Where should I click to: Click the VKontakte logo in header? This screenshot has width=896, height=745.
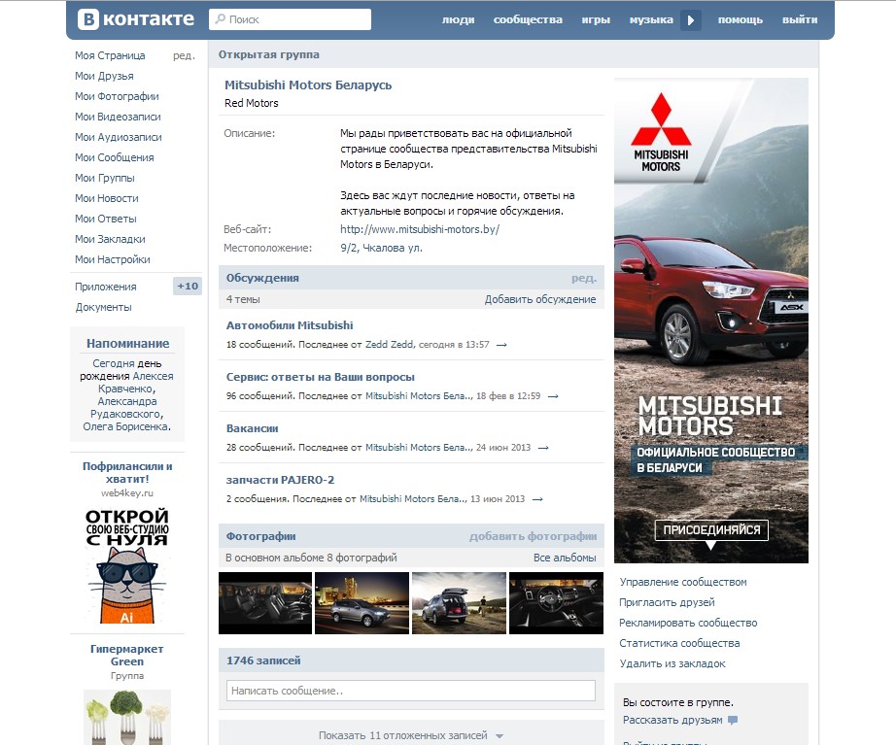[136, 19]
